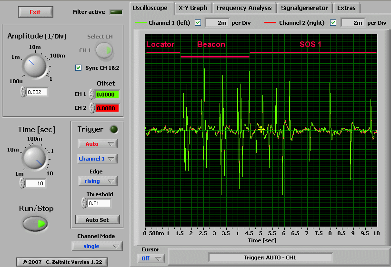
Task: Click the Threshold stepper arrows
Action: click(x=84, y=203)
